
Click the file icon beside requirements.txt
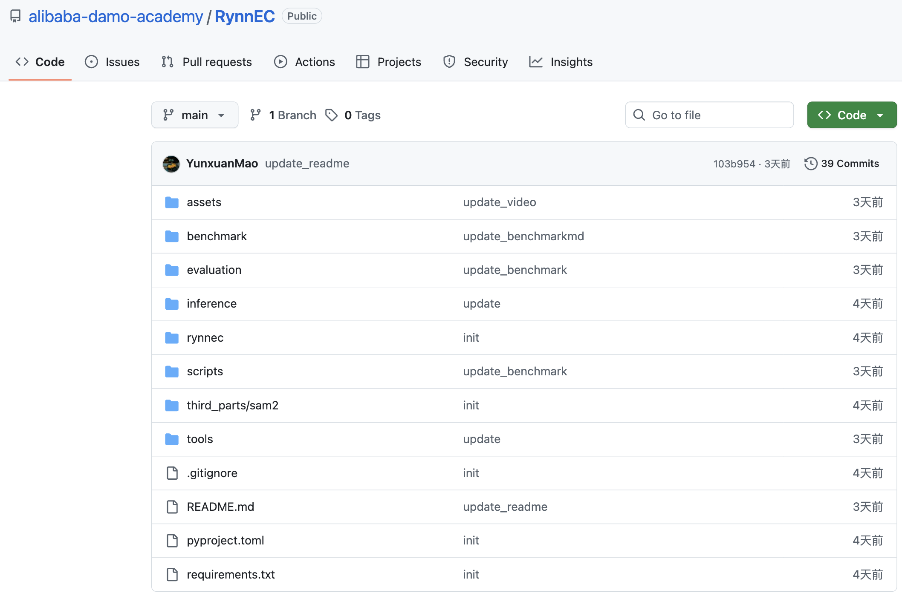[172, 574]
